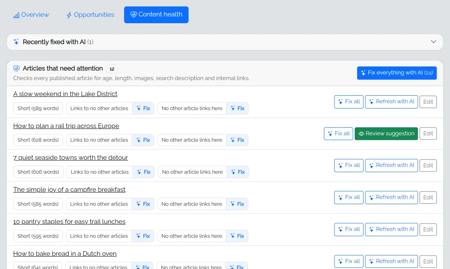This screenshot has width=450, height=269.
Task: Edit the pantry staples article
Action: click(428, 229)
